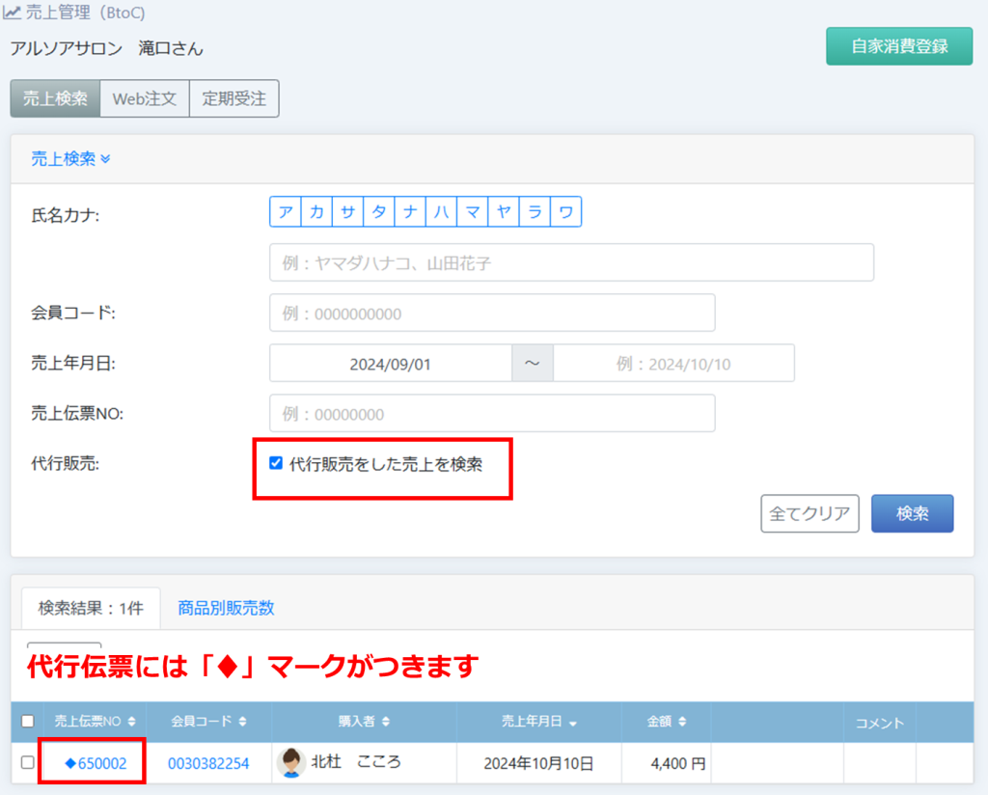Open sales slip link 650002
The width and height of the screenshot is (988, 795).
coord(100,763)
